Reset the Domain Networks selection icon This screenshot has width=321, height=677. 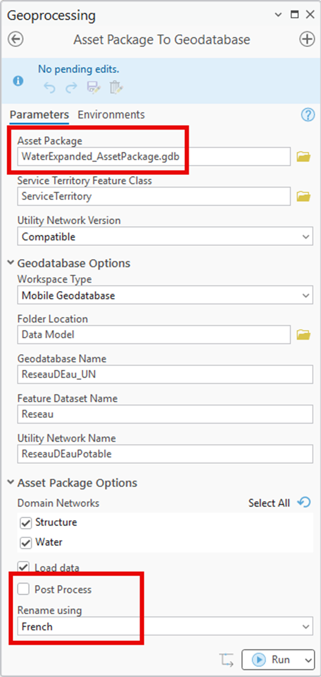tap(304, 503)
